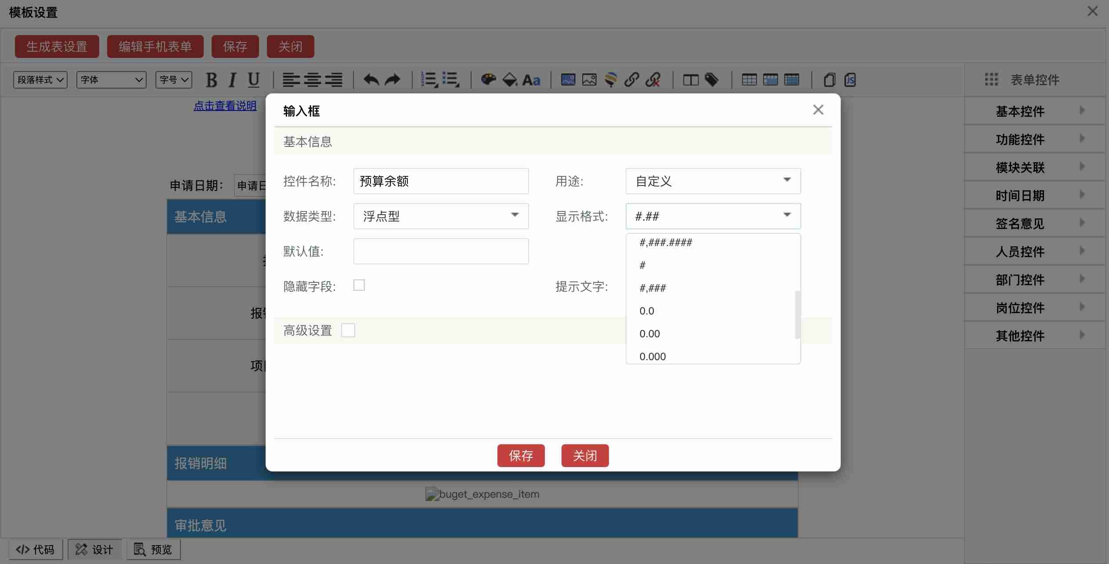This screenshot has height=564, width=1109.
Task: Open the 用途 dropdown
Action: coord(713,181)
